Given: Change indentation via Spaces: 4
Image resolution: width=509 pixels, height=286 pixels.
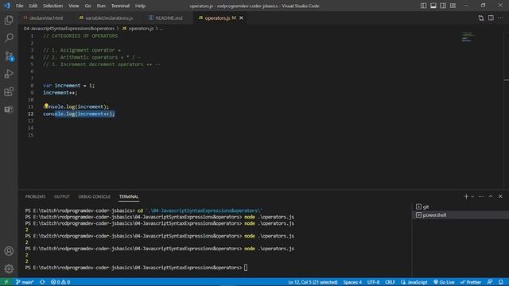Looking at the screenshot, I should (x=352, y=282).
